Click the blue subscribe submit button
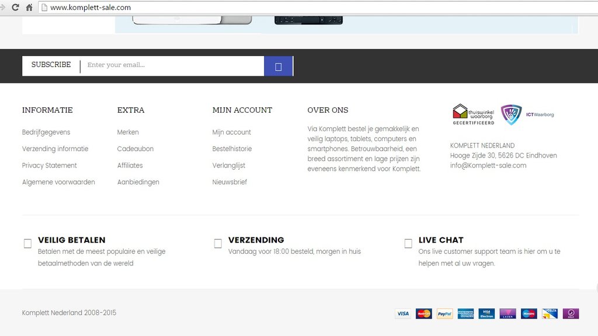 [278, 66]
